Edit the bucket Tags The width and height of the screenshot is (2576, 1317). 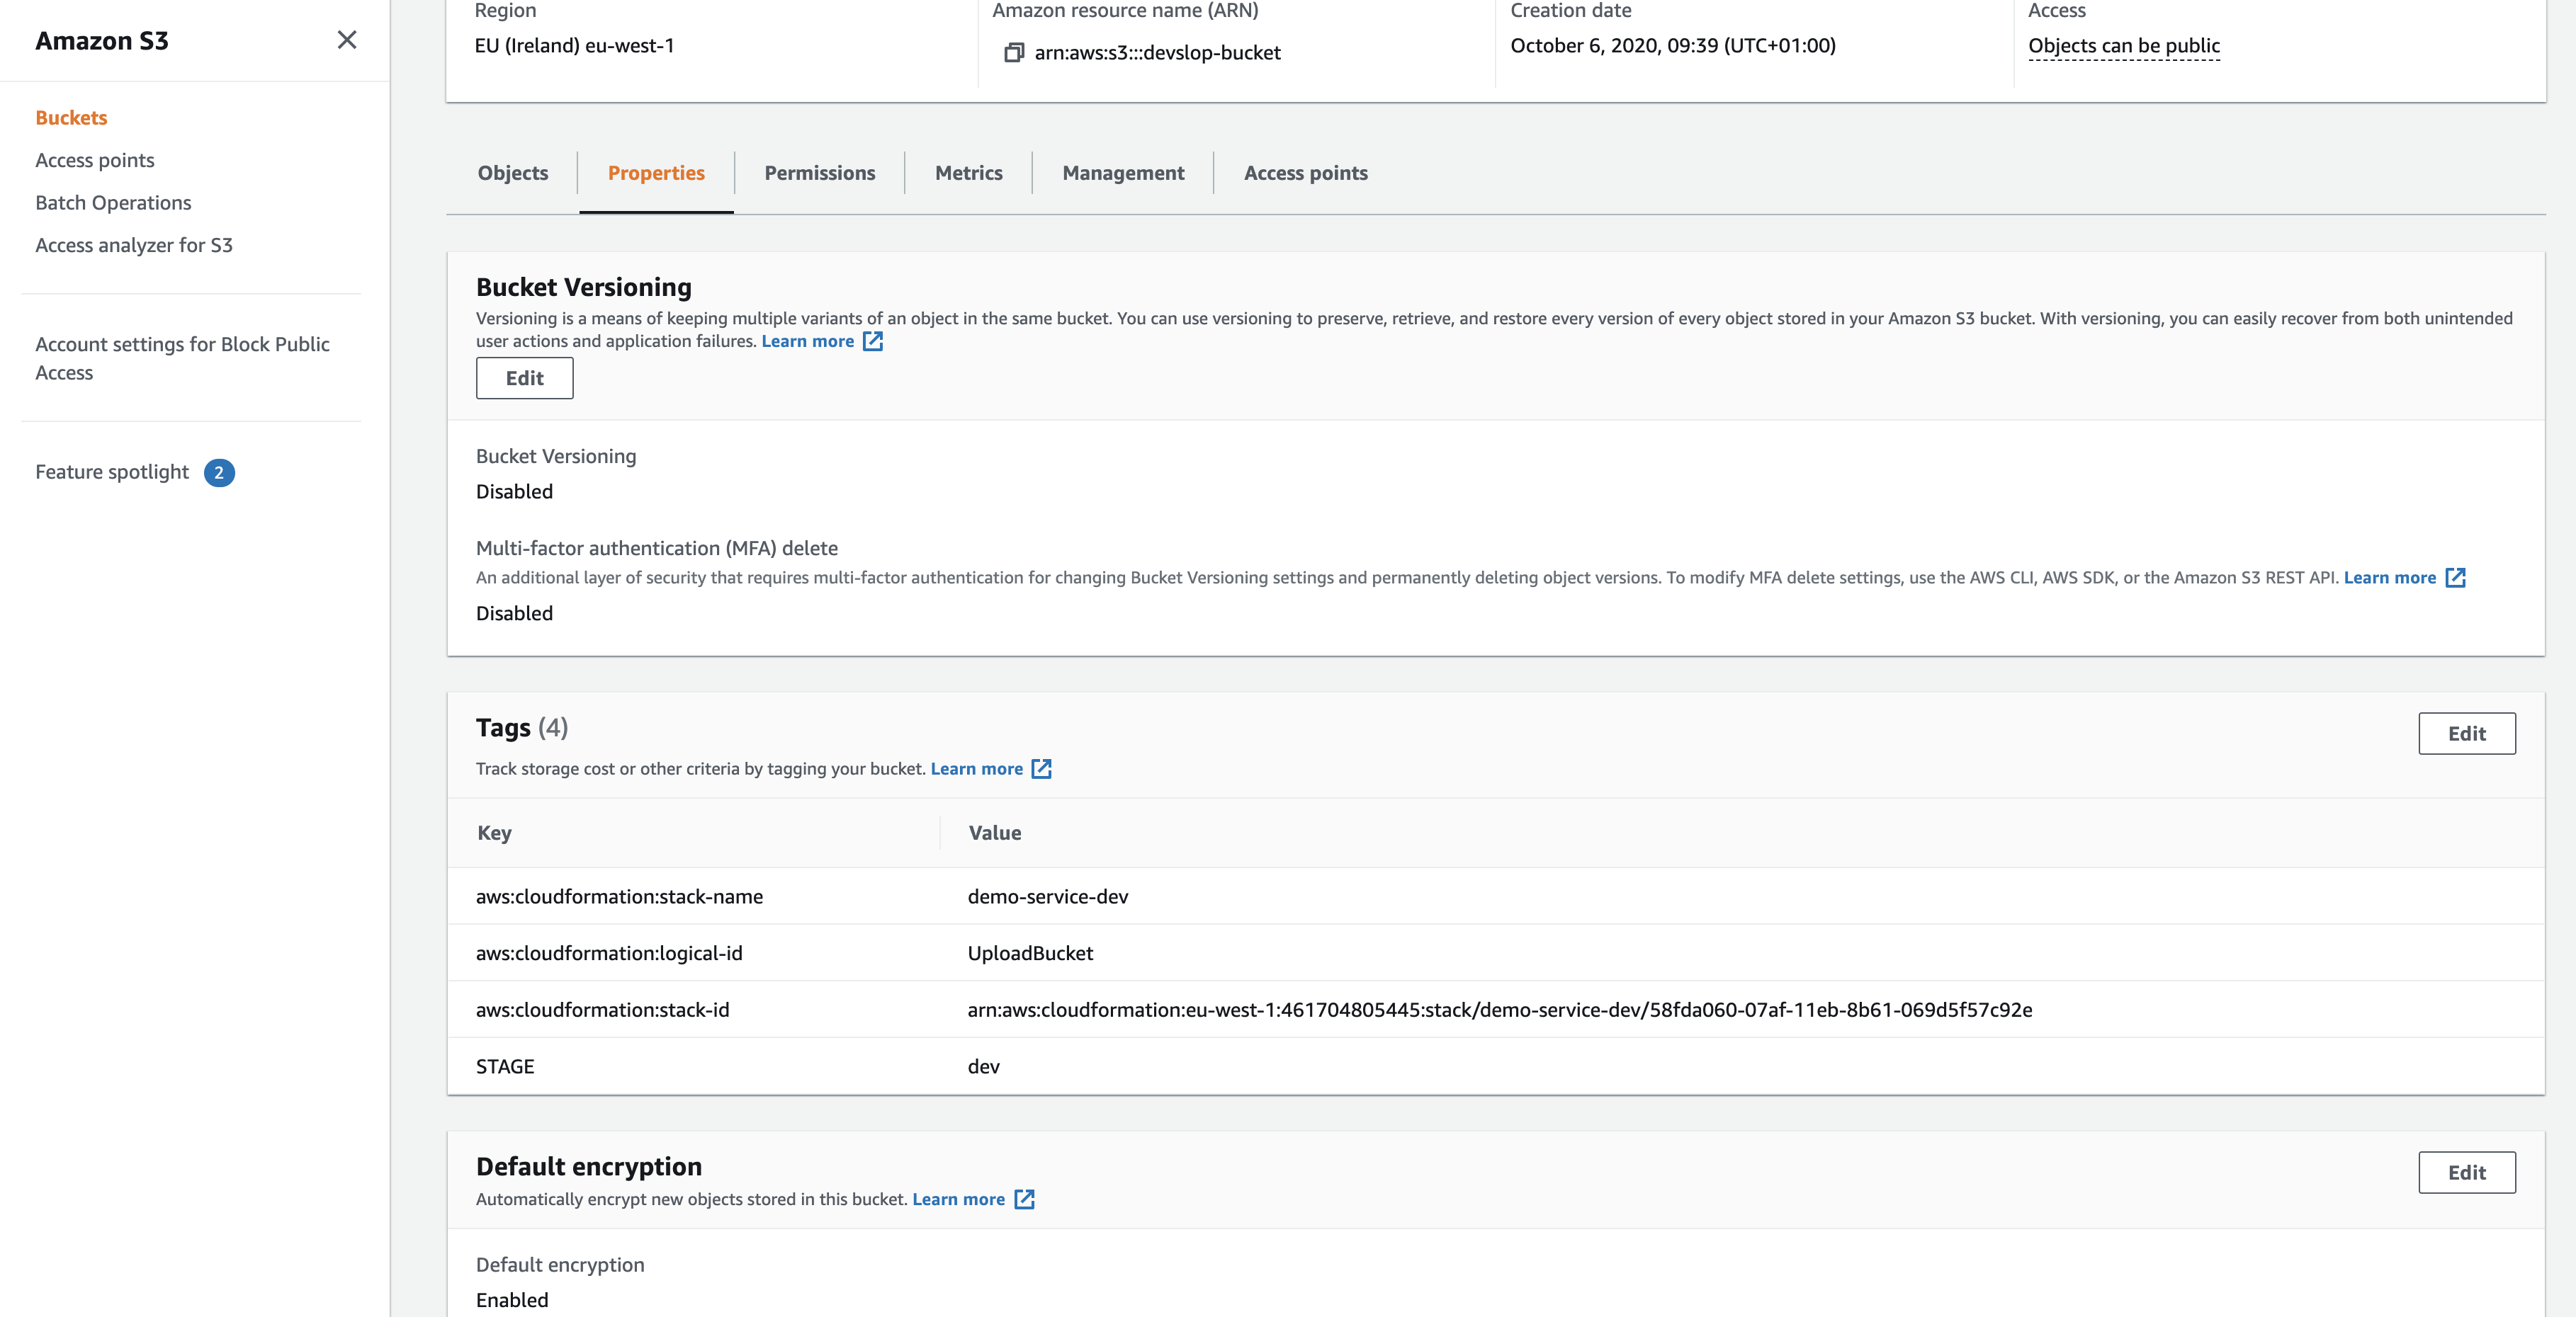coord(2467,734)
